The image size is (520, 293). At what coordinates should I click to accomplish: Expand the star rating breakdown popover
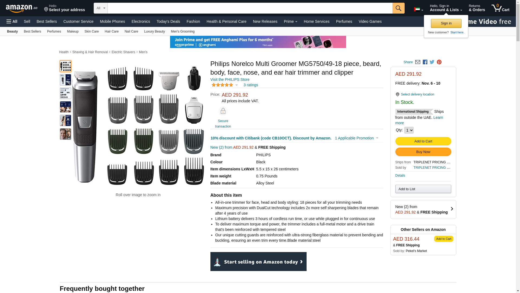pyautogui.click(x=236, y=85)
